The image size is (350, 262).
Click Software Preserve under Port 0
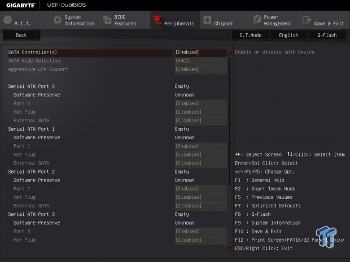pos(37,95)
